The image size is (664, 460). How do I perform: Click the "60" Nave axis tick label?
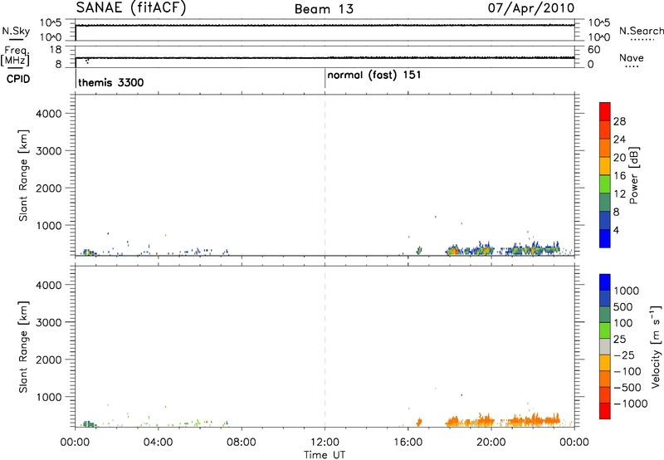(x=594, y=50)
